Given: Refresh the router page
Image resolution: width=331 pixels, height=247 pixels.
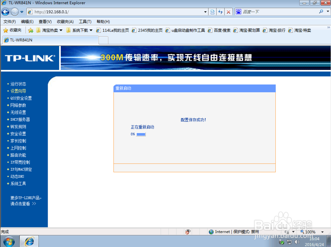Looking at the screenshot, I should tap(220, 12).
